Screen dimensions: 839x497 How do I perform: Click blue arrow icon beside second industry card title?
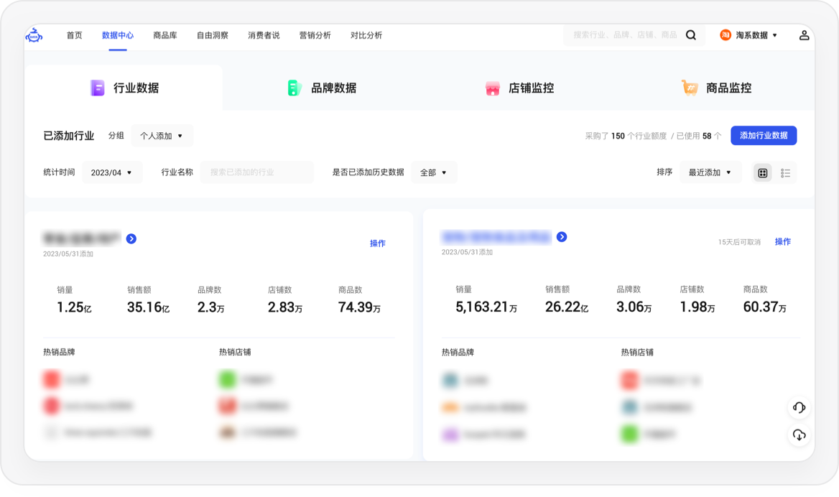(562, 237)
